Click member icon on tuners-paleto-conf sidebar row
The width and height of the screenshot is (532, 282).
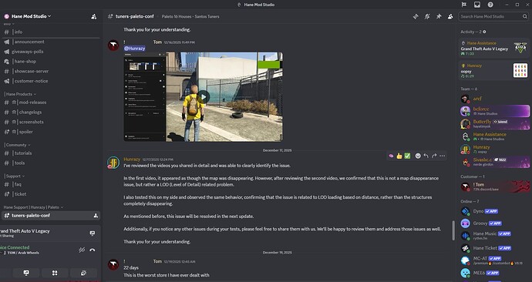pyautogui.click(x=96, y=216)
